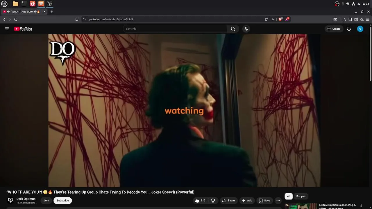Click the video player to pause
This screenshot has width=372, height=209.
[x=184, y=111]
